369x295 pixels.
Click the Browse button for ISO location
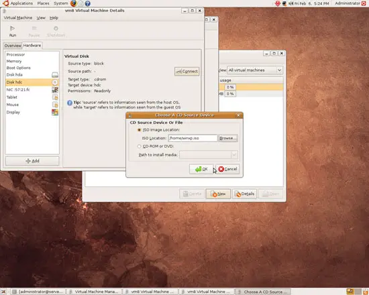click(227, 138)
